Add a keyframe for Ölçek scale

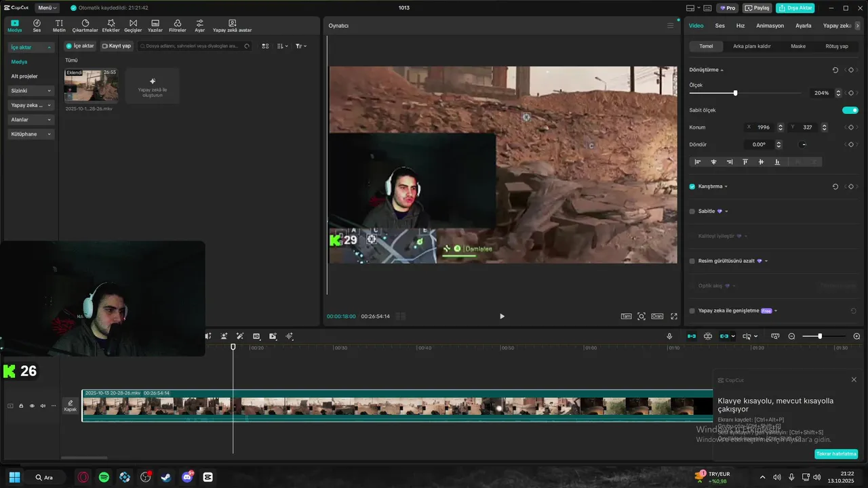851,93
